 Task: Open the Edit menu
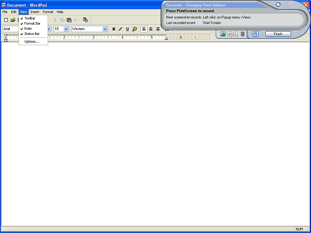point(14,12)
